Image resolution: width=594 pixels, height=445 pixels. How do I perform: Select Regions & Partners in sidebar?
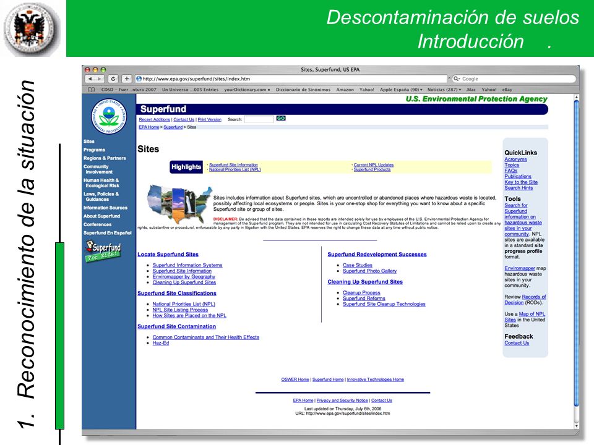tap(105, 158)
